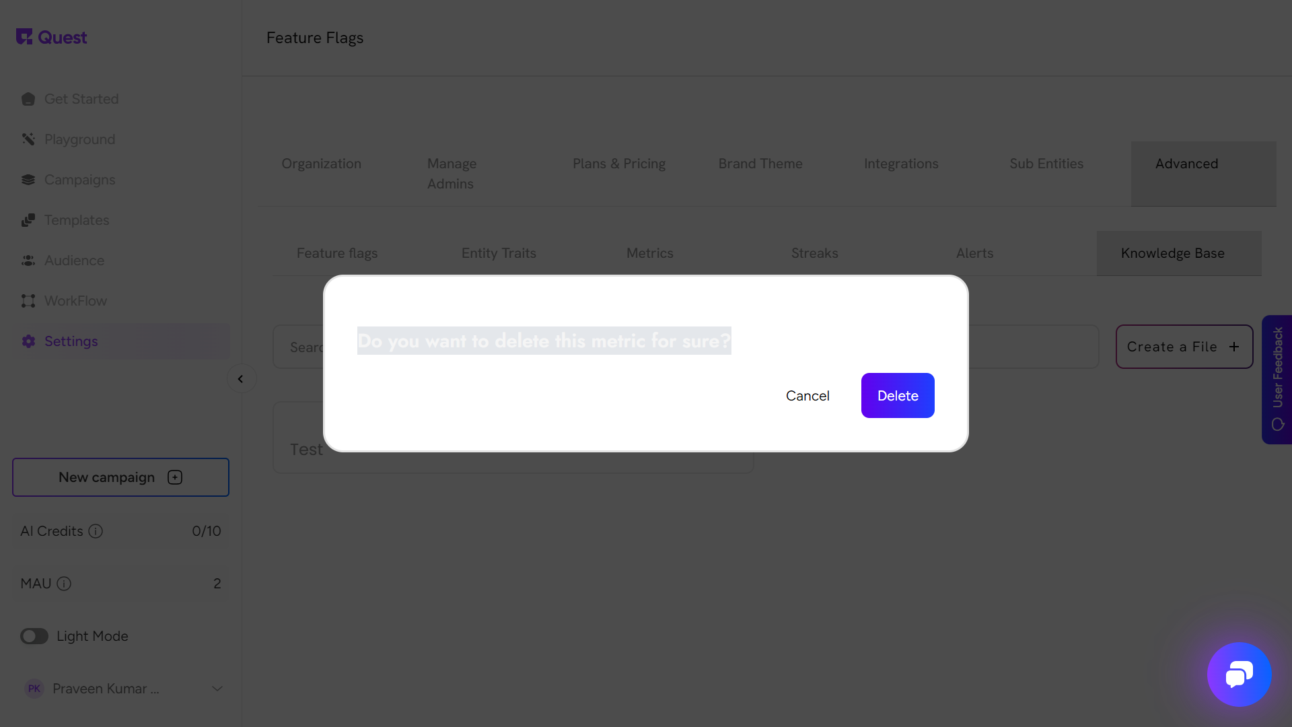Click the New campaign button
The width and height of the screenshot is (1292, 727).
[120, 477]
